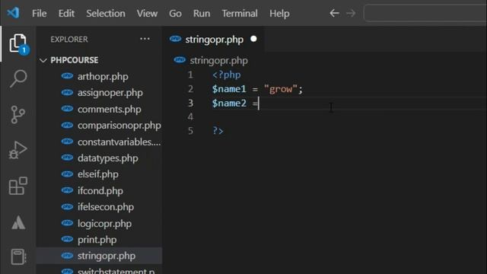Click the "grow" string literal
The image size is (487, 274).
pyautogui.click(x=281, y=89)
